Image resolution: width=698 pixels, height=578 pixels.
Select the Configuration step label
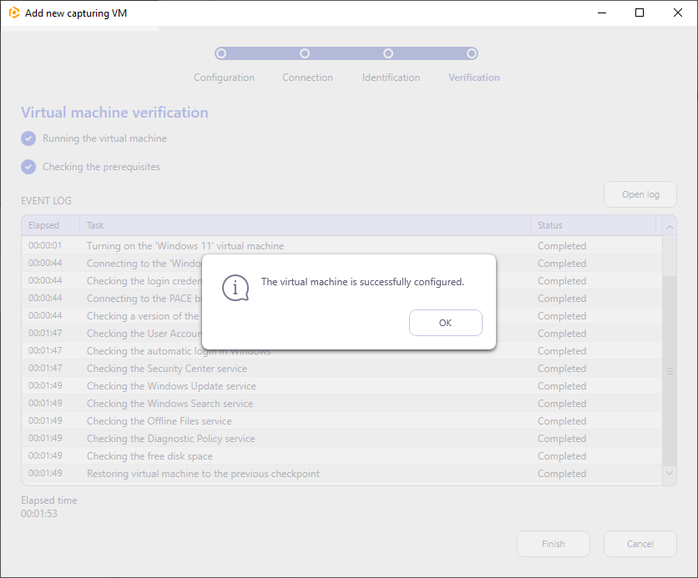[224, 78]
